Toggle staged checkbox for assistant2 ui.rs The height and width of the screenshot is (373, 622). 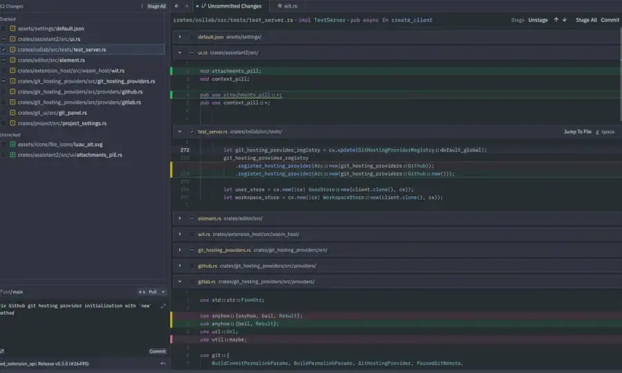tap(3, 39)
